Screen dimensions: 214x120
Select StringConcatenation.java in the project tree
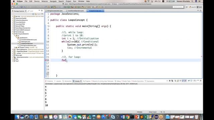click(28, 45)
